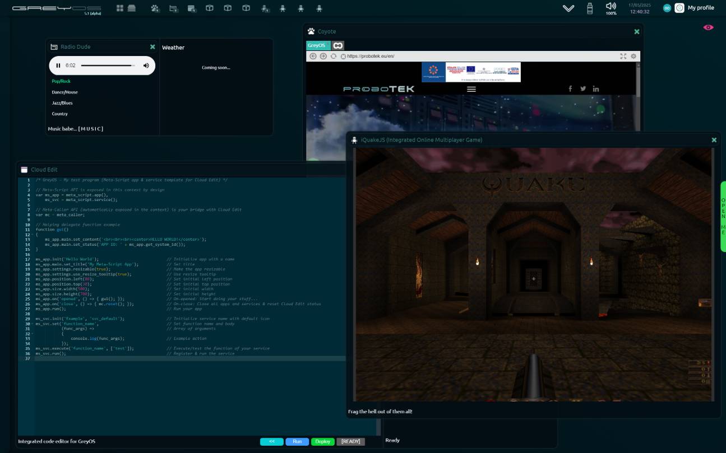Switch to the GreyOS tab in Coyote
The image size is (726, 453).
318,45
